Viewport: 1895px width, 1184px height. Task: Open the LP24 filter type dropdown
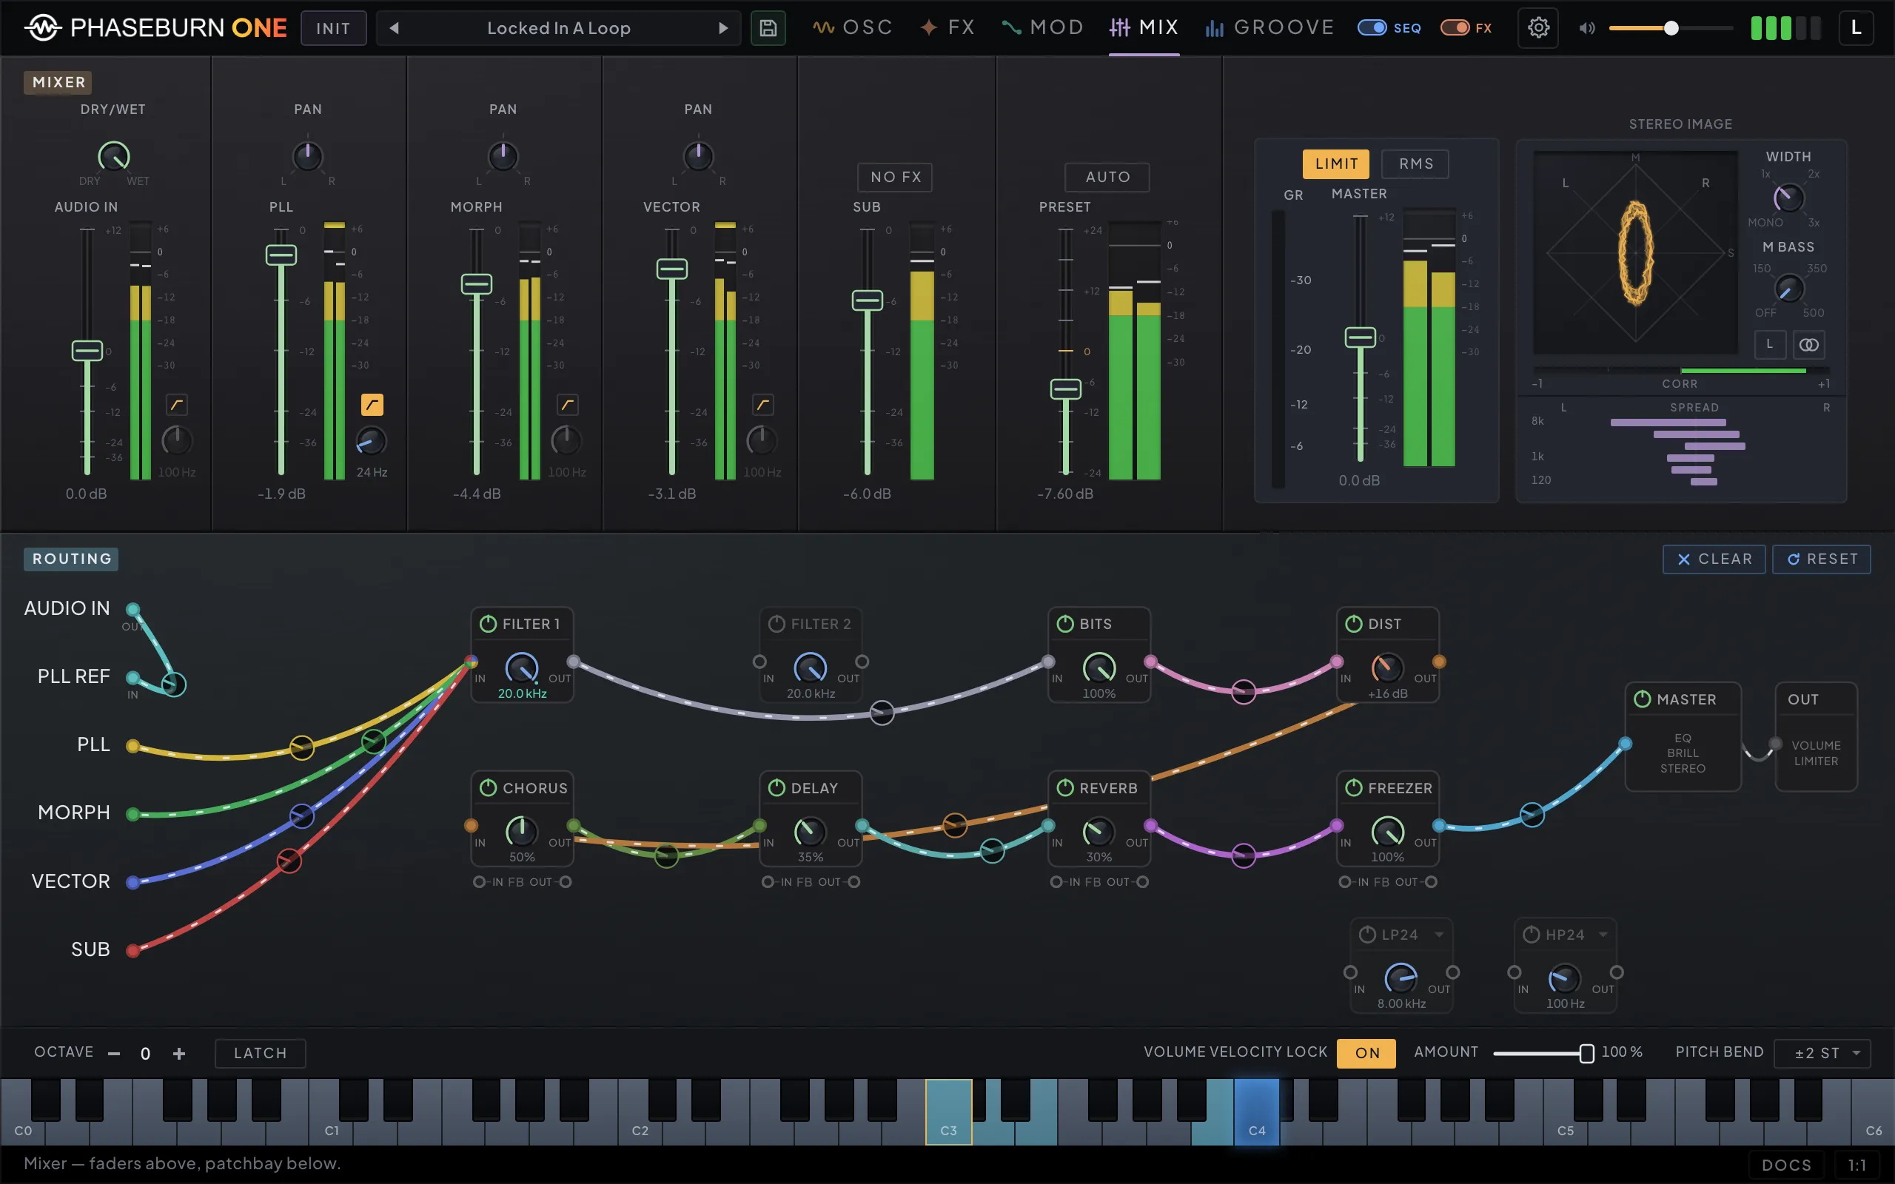tap(1439, 935)
